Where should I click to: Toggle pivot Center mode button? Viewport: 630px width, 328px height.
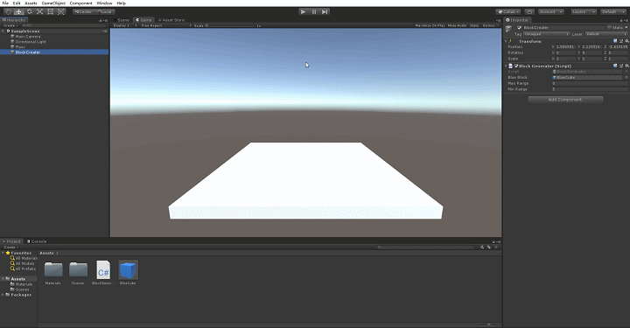(x=84, y=11)
